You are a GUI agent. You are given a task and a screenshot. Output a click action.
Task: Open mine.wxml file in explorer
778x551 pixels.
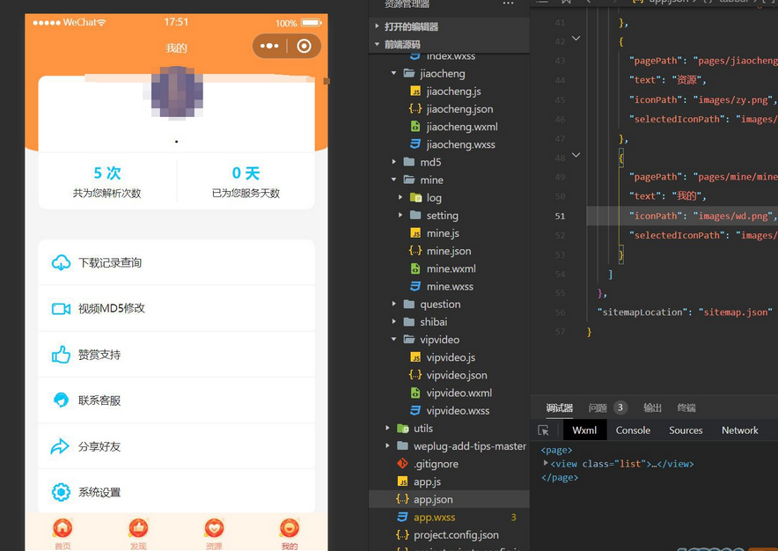451,268
